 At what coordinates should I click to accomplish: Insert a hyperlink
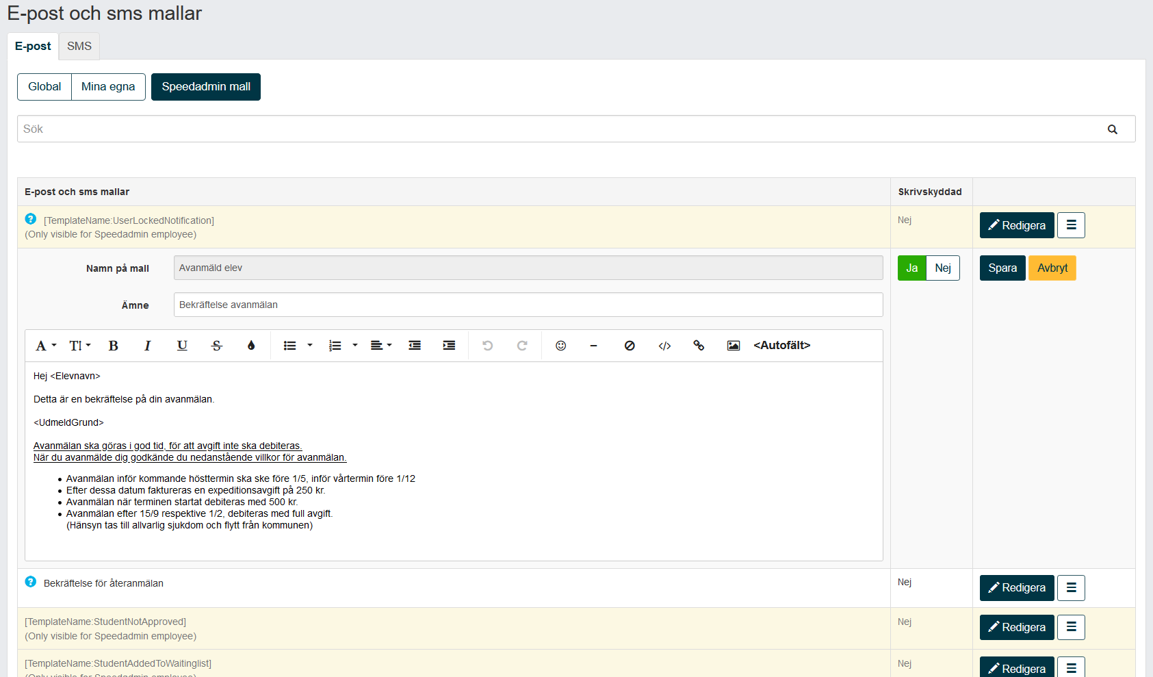(699, 346)
